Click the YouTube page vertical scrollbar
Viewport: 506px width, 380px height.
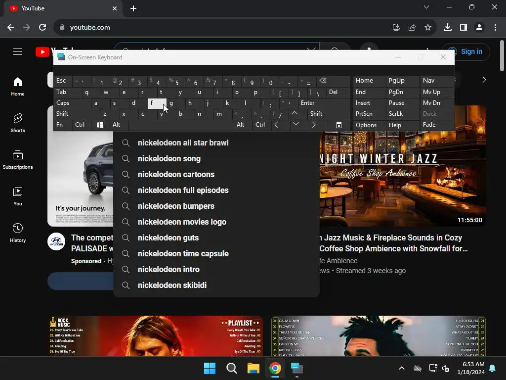click(x=502, y=55)
